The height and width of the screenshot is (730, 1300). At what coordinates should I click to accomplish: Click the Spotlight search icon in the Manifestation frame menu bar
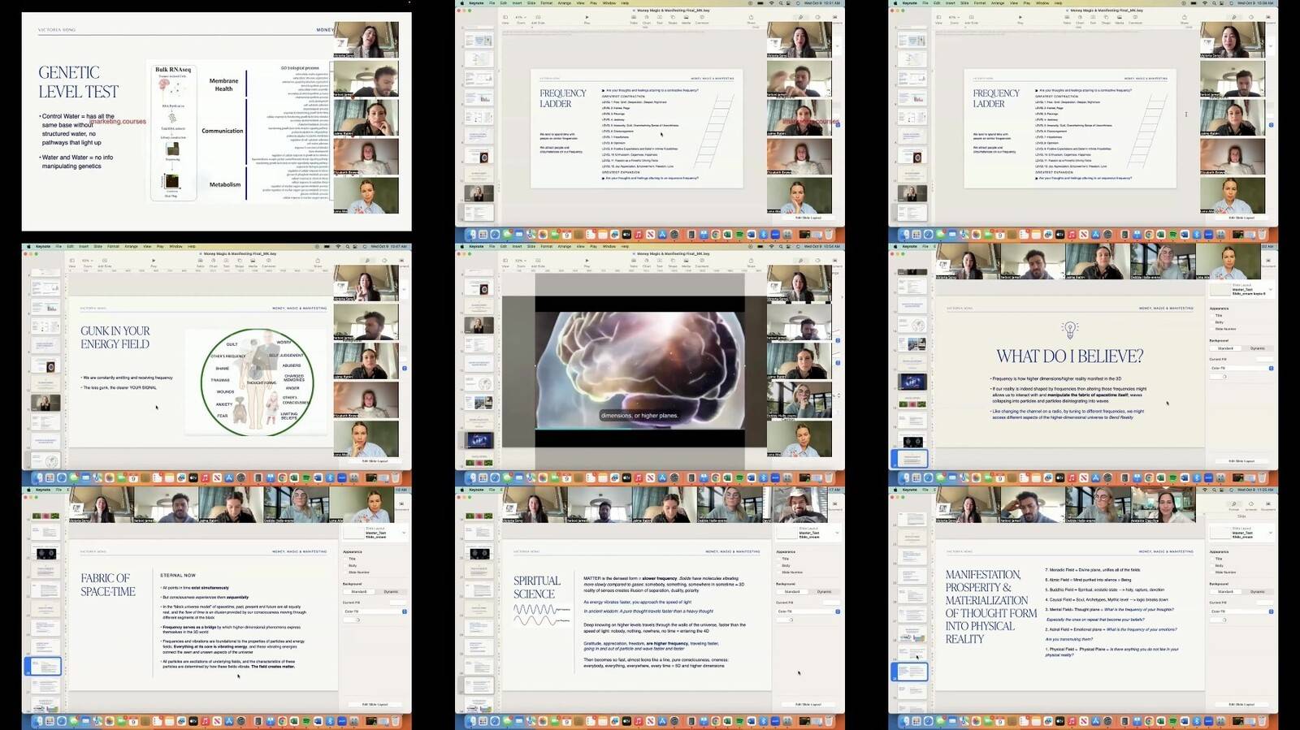[x=1214, y=490]
